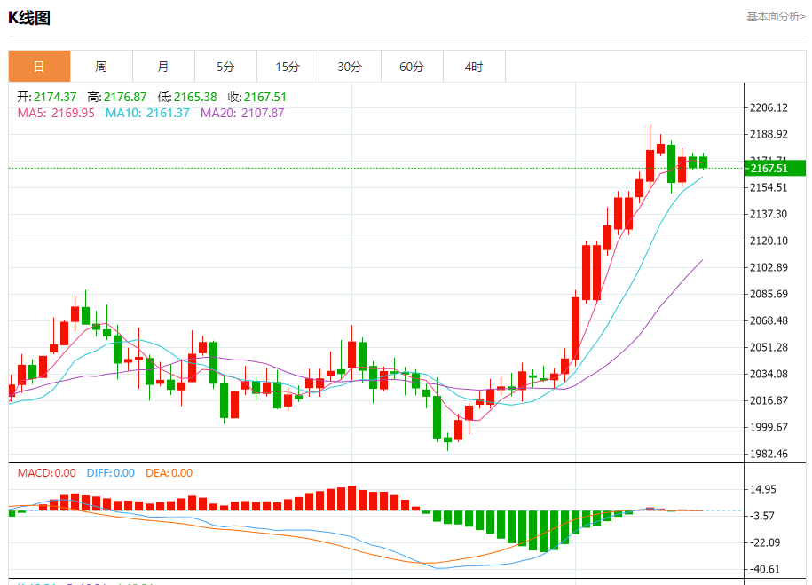Click the 2102.89 price axis label

tap(769, 267)
